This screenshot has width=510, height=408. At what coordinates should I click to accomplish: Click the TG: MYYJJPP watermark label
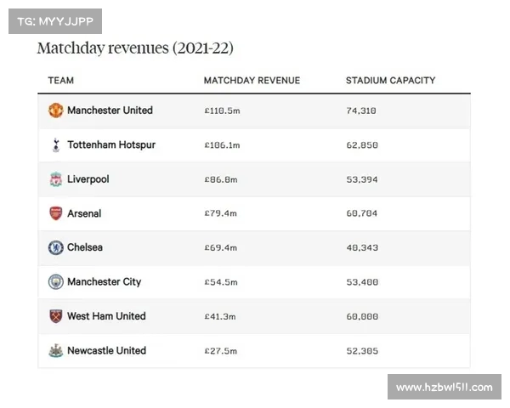coord(55,21)
